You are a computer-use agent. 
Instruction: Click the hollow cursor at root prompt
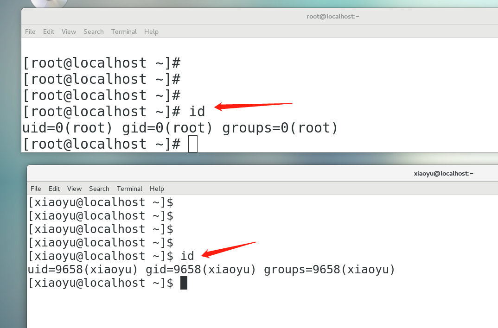[193, 144]
